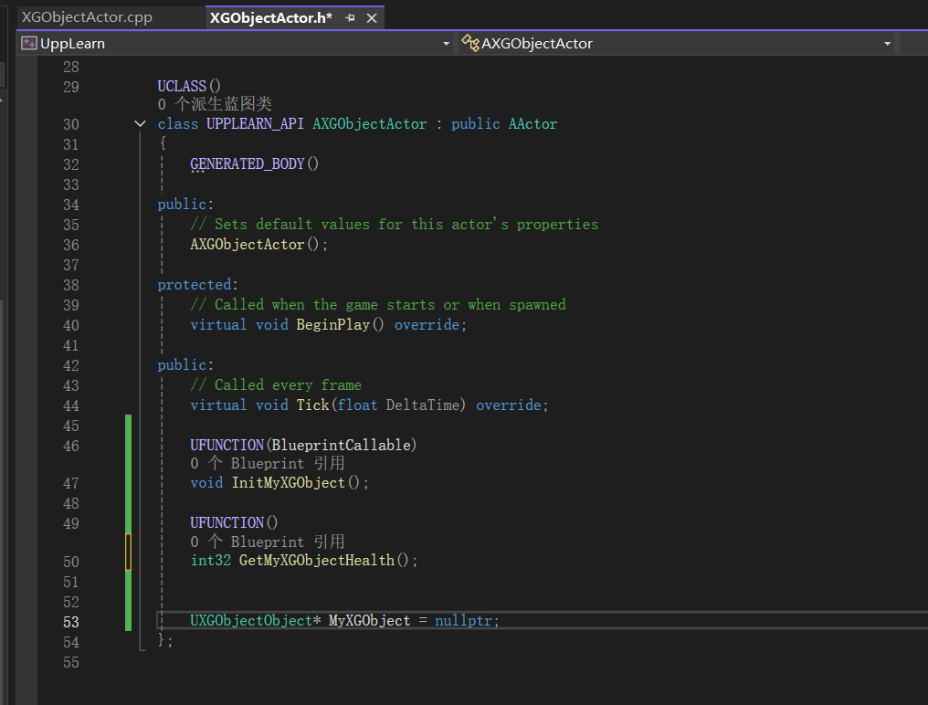Open the UppLearn project scope dropdown
The image size is (928, 705).
[447, 44]
